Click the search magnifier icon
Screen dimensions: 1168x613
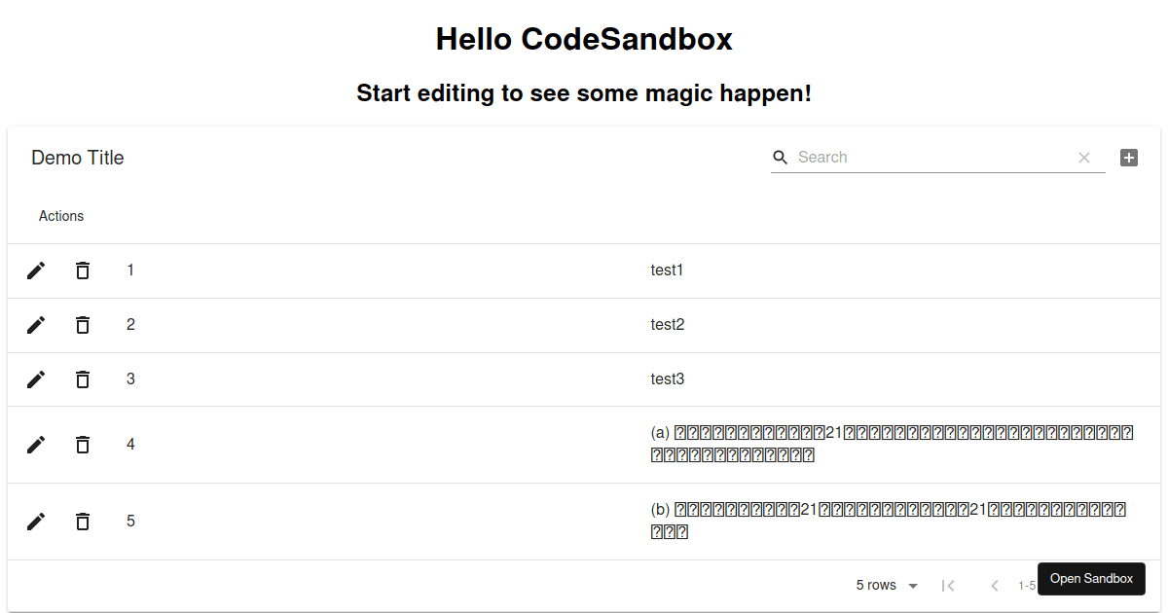[780, 157]
